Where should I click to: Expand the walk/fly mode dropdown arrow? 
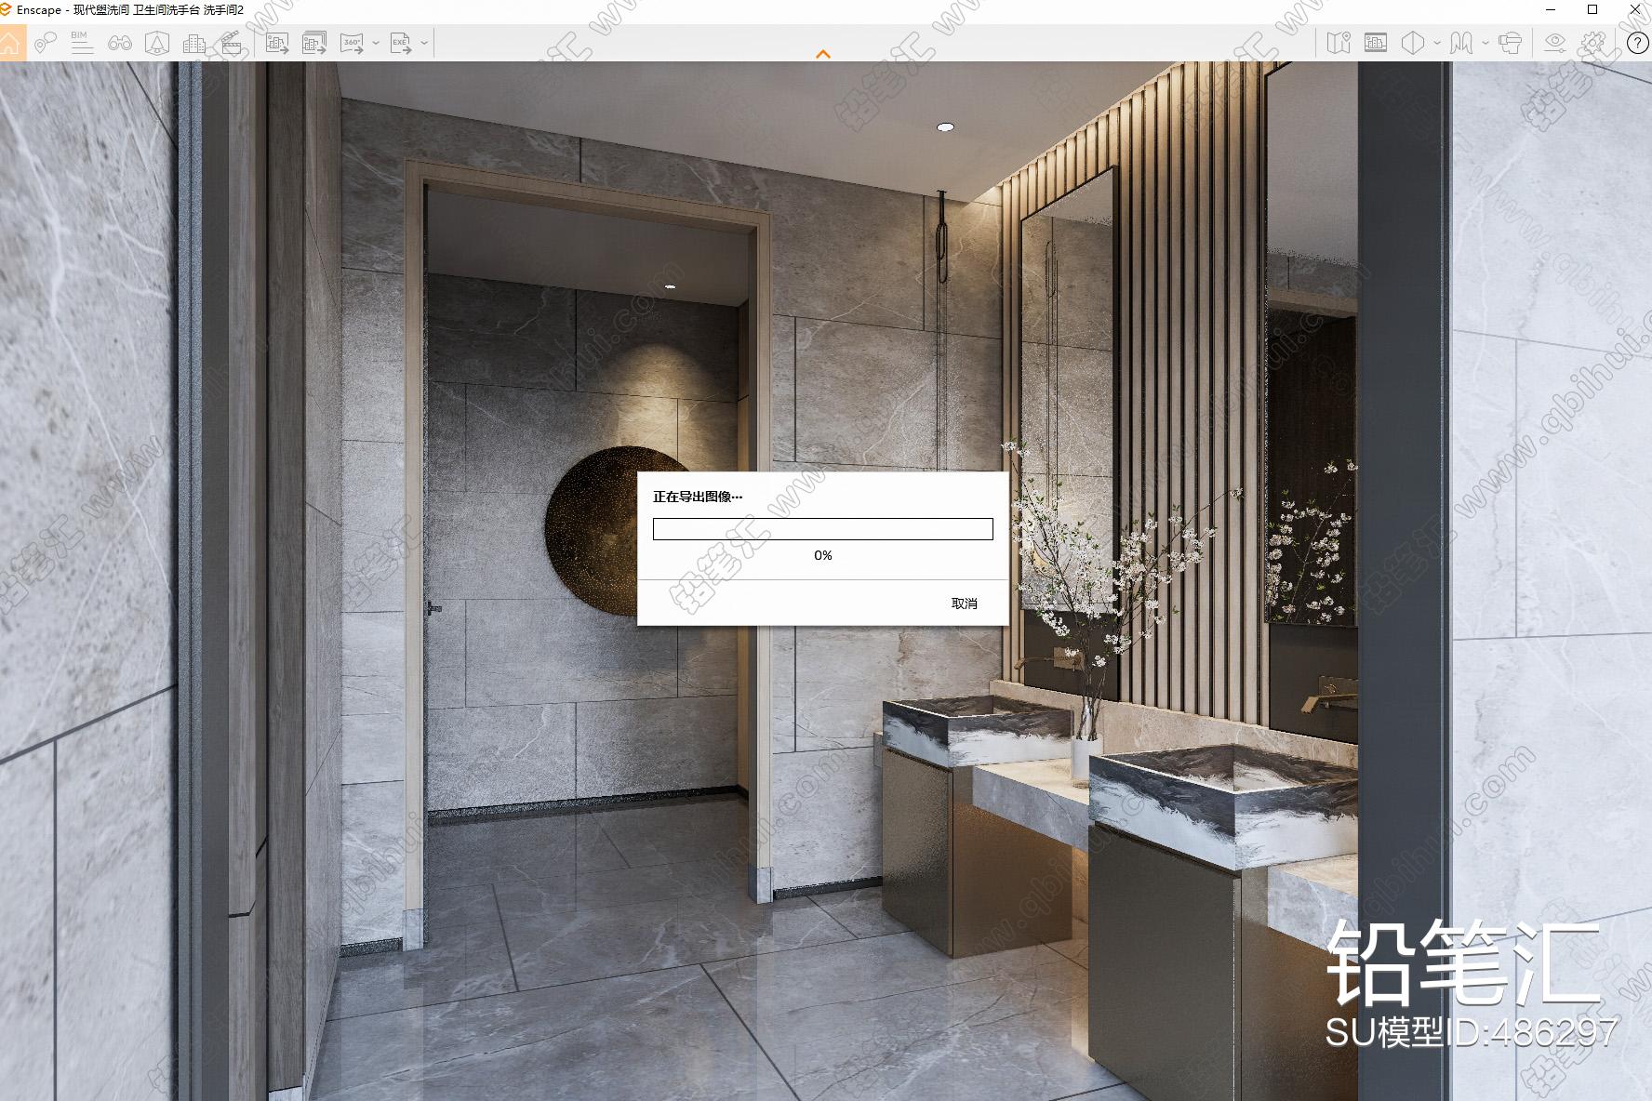click(1485, 43)
